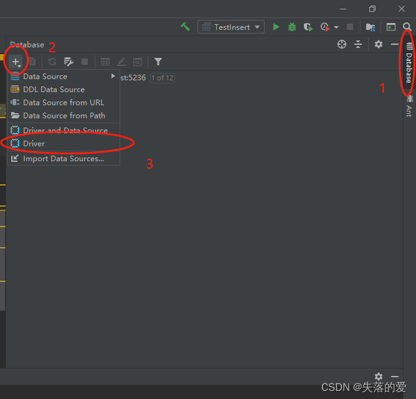Screen dimensions: 416x399
Task: Minimize the bottom panel with the minus icon
Action: tap(394, 376)
